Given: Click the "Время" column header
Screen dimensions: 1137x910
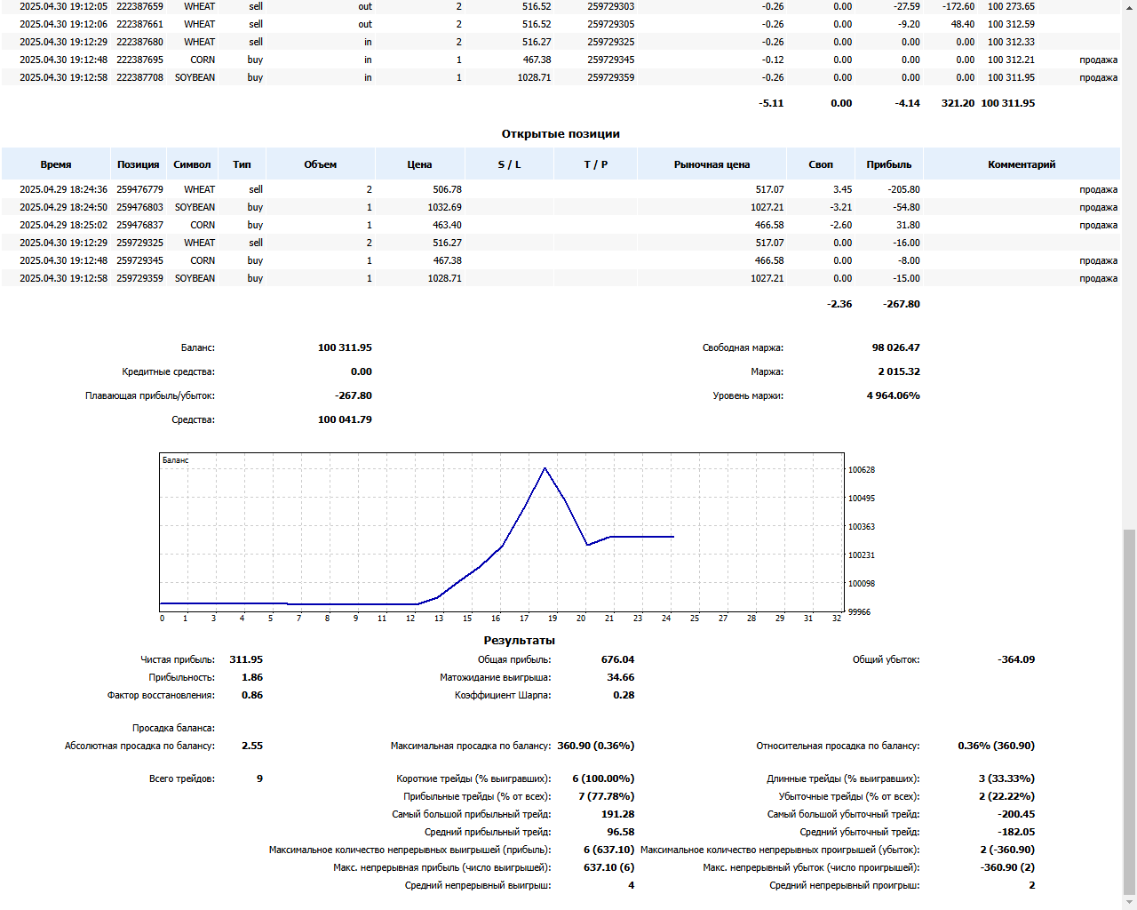Looking at the screenshot, I should coord(56,164).
